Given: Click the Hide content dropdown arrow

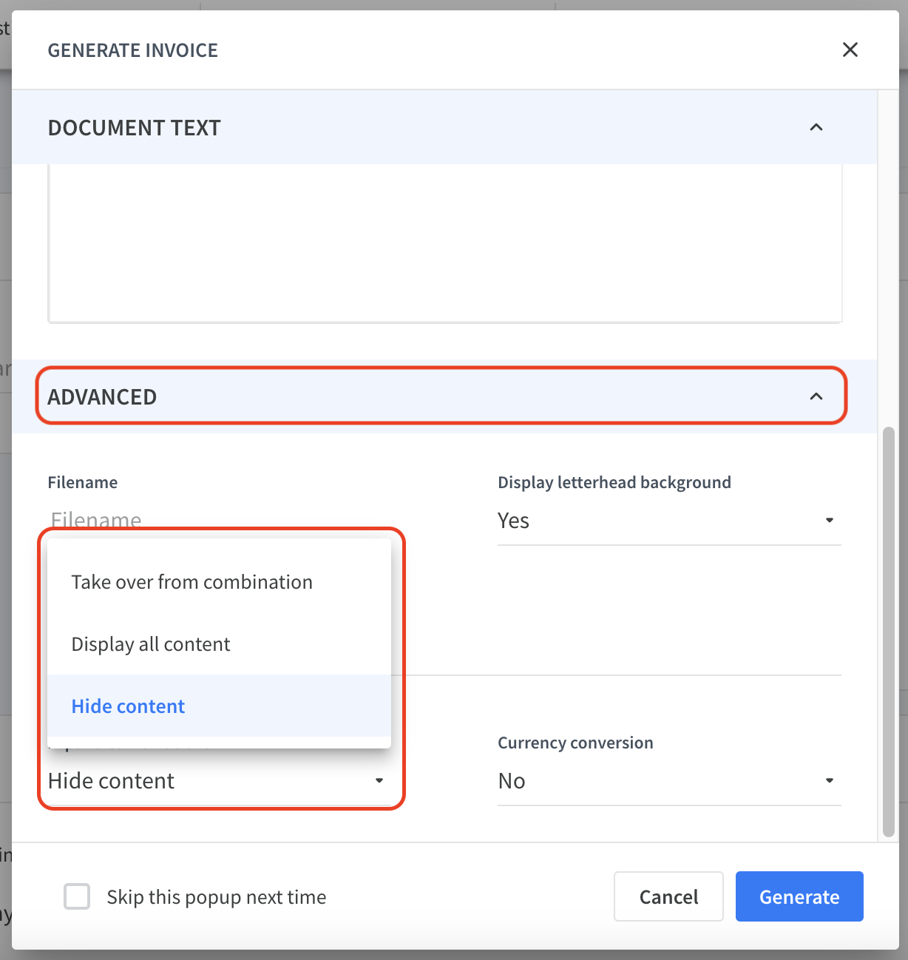Looking at the screenshot, I should 379,780.
